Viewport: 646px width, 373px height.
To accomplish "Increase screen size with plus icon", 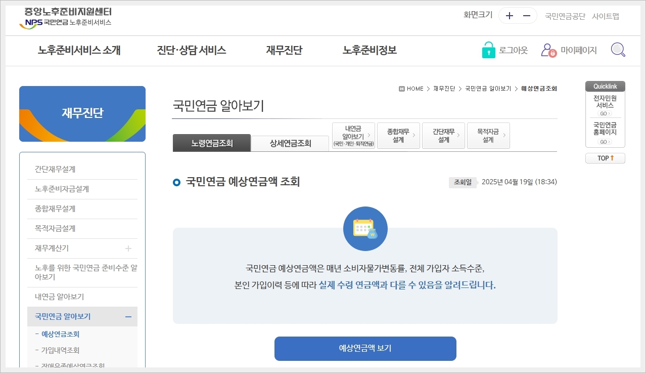I will click(509, 16).
